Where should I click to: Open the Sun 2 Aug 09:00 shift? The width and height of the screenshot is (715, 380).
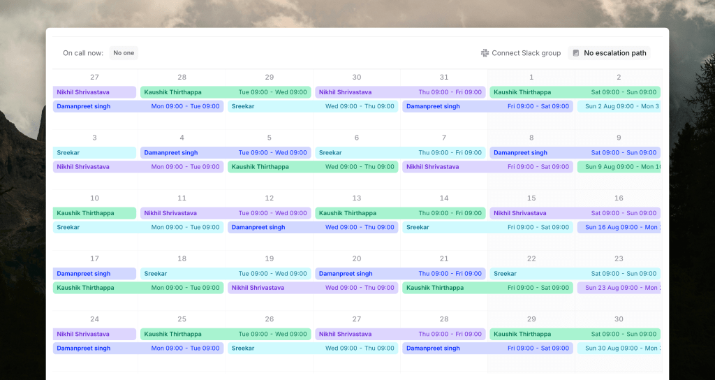(x=619, y=106)
